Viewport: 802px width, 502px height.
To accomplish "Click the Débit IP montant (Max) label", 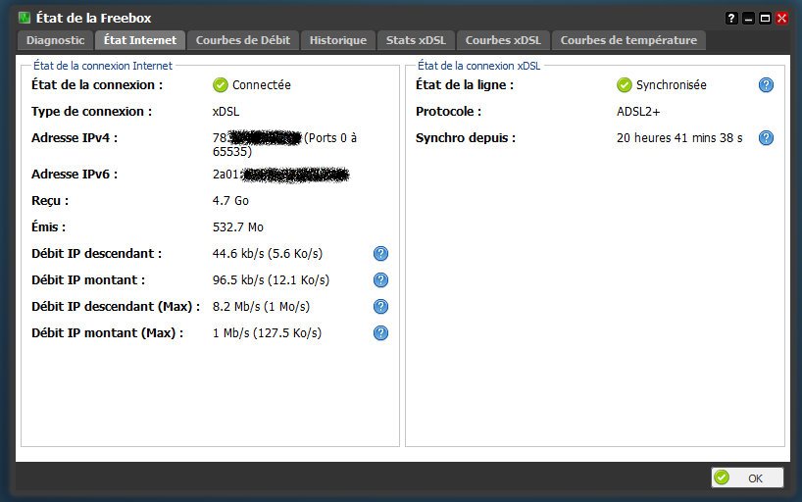I will [108, 333].
